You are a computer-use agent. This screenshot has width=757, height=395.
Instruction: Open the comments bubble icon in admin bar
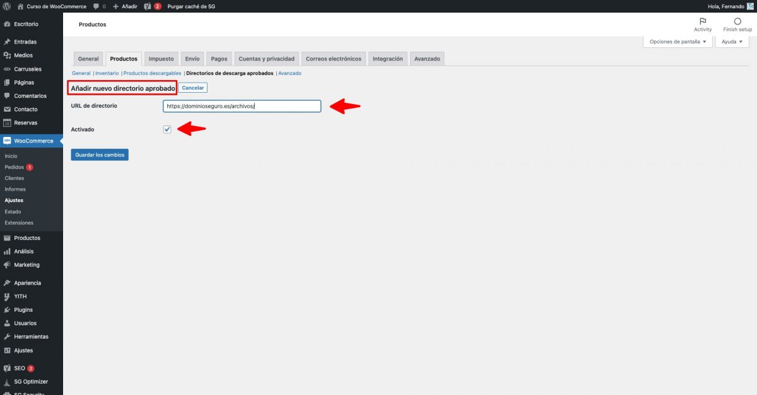[96, 6]
